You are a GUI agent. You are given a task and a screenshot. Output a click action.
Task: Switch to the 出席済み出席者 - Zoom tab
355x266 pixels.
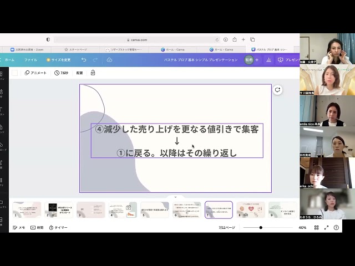click(28, 49)
